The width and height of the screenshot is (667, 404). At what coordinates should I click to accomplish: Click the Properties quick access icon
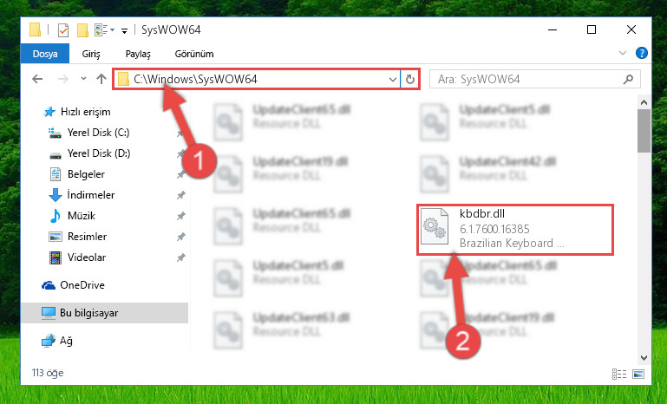63,30
